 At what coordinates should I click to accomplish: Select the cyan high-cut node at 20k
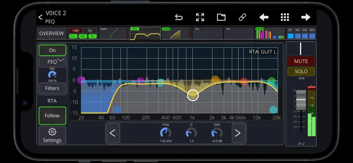coord(273,110)
